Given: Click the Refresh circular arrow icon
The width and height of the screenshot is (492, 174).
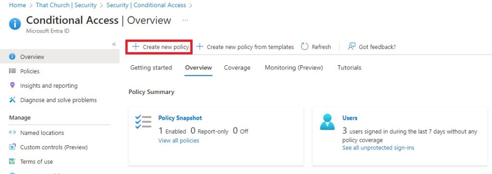Looking at the screenshot, I should (305, 46).
